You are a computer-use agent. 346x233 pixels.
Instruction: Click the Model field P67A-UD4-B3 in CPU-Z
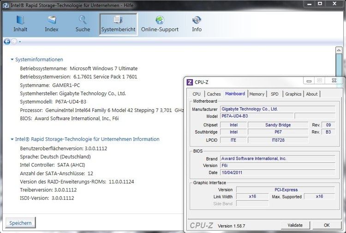(257, 116)
